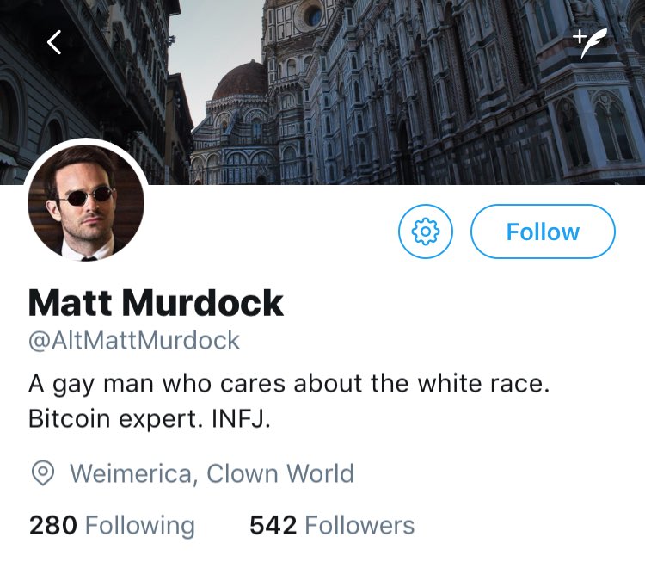Viewport: 645px width, 562px height.
Task: Open the round profile picture
Action: (86, 202)
